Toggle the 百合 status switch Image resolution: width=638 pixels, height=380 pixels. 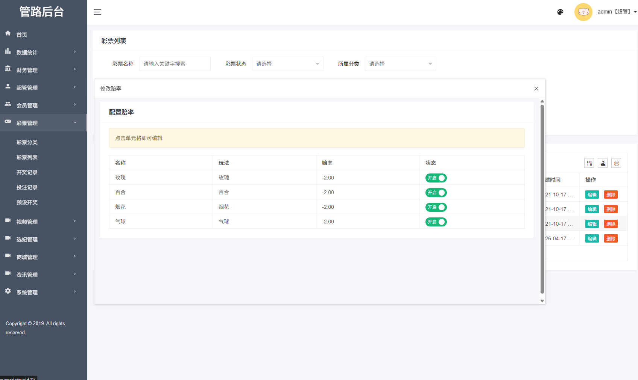(436, 193)
